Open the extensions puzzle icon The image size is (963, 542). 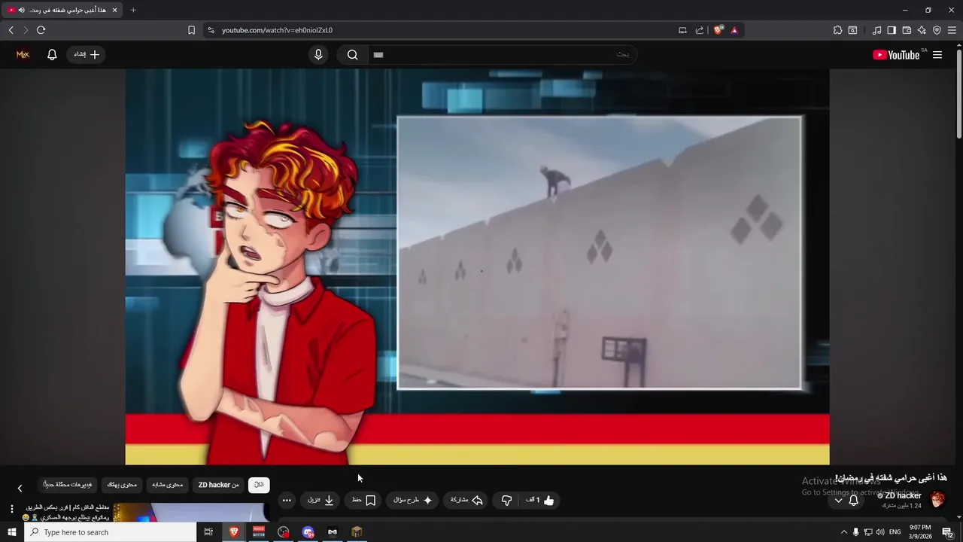837,30
